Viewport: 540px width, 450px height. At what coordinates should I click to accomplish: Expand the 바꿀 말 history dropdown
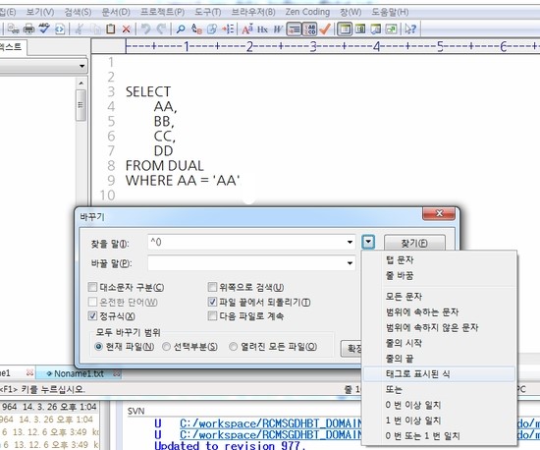pyautogui.click(x=350, y=263)
